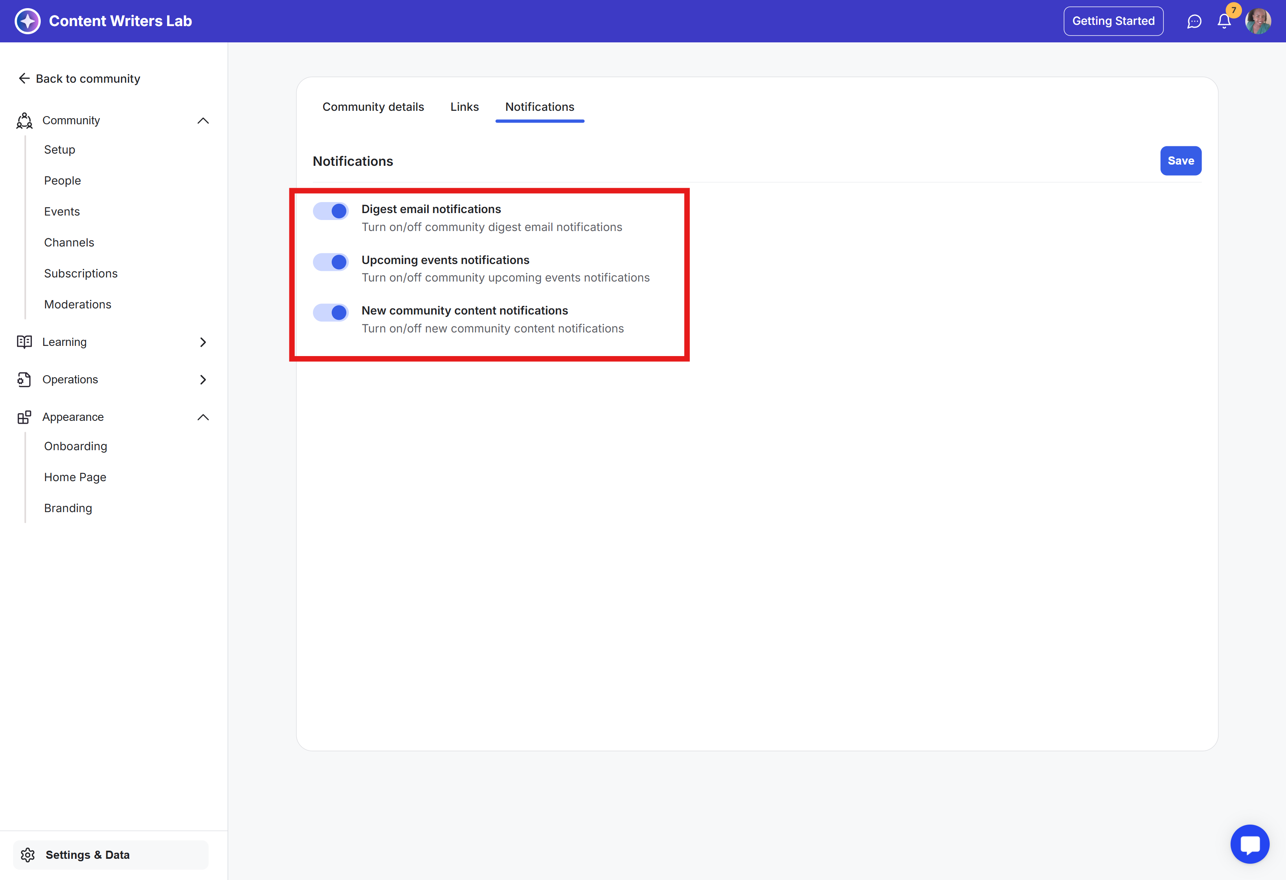Collapse the Community section chevron
The image size is (1286, 880).
(x=203, y=121)
